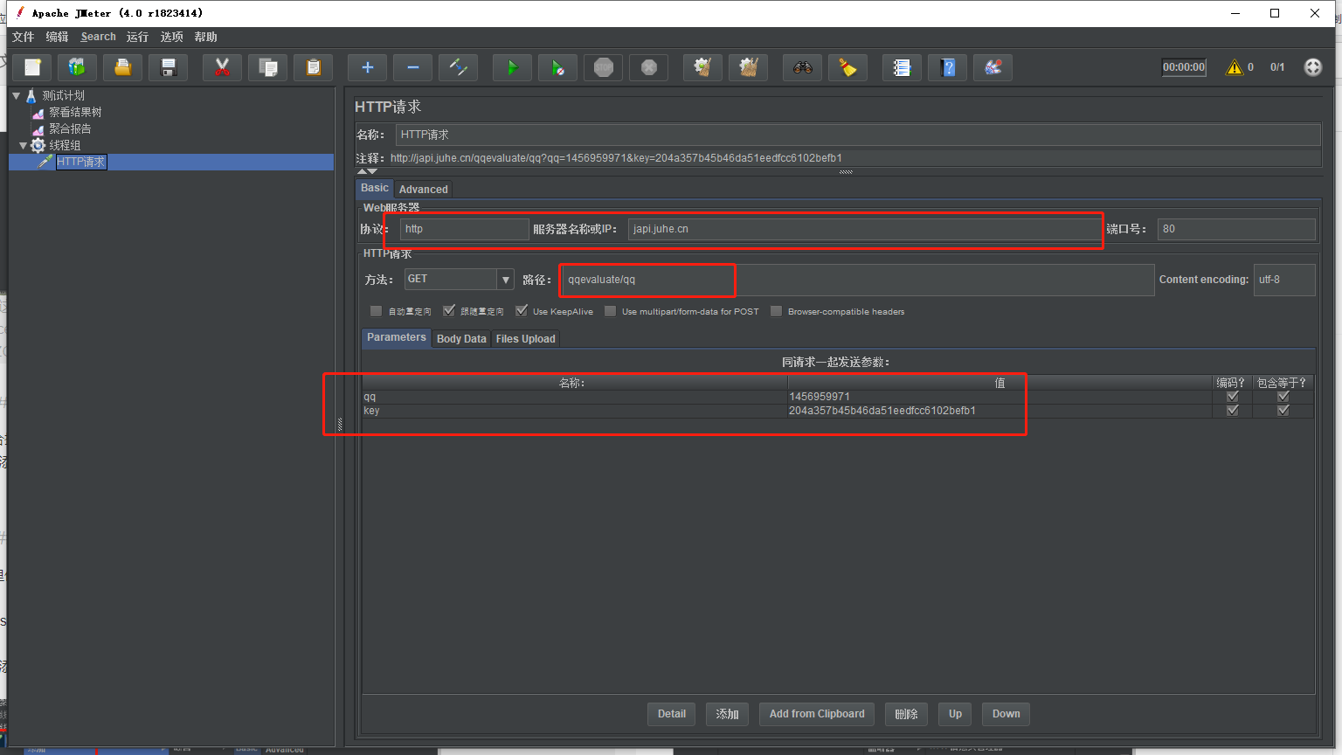Open Search with binoculars icon
The height and width of the screenshot is (755, 1342).
coord(803,67)
